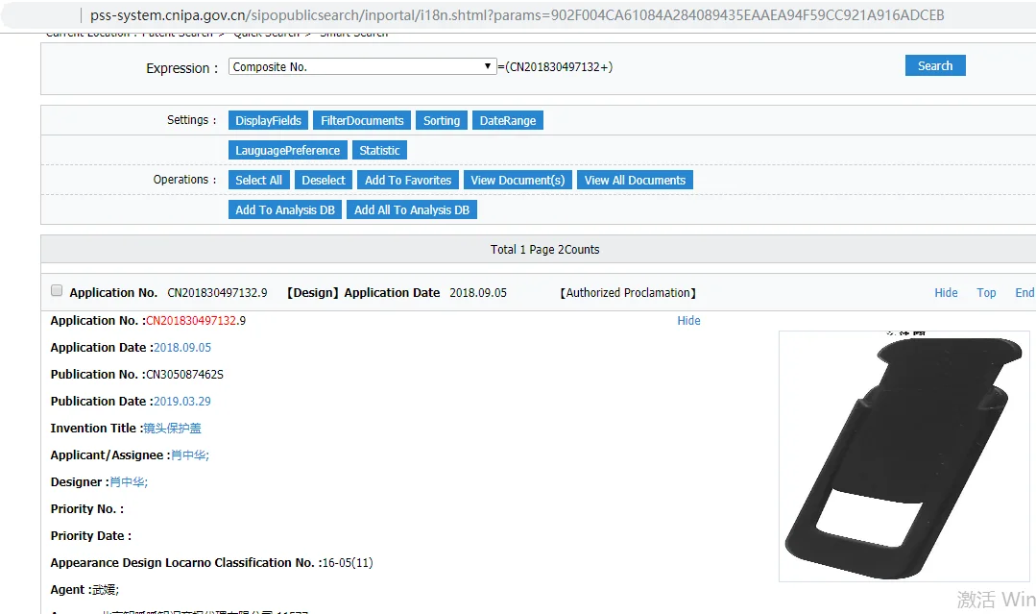Click View All Documents button
Image resolution: width=1036 pixels, height=614 pixels.
point(635,181)
